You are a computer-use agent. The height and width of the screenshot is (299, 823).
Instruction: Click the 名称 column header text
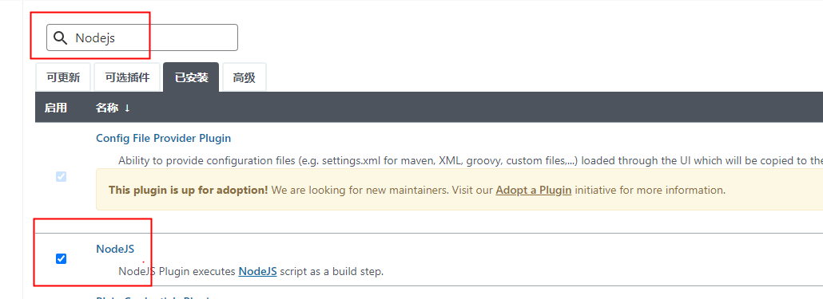click(x=108, y=108)
